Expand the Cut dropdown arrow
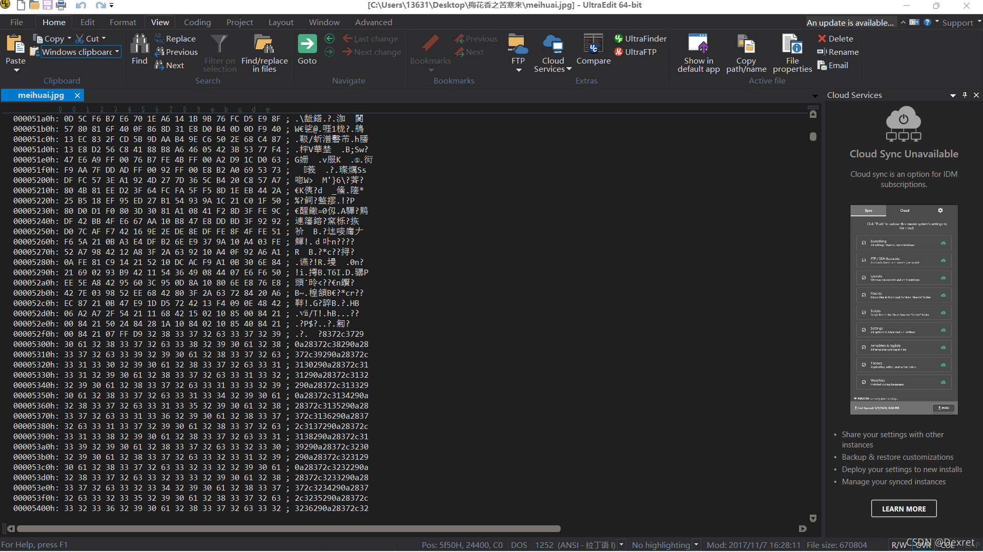This screenshot has width=983, height=552. (x=104, y=38)
